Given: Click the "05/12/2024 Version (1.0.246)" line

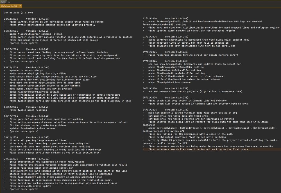Looking at the screenshot, I should (x=27, y=67).
